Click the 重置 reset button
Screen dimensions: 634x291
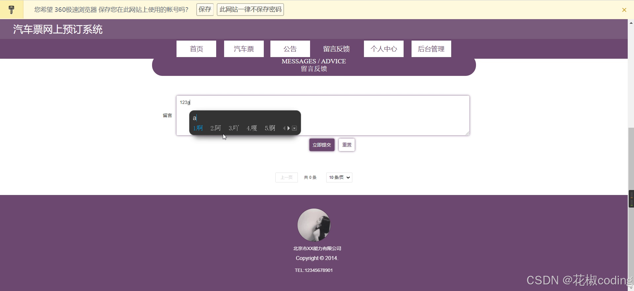coord(347,145)
